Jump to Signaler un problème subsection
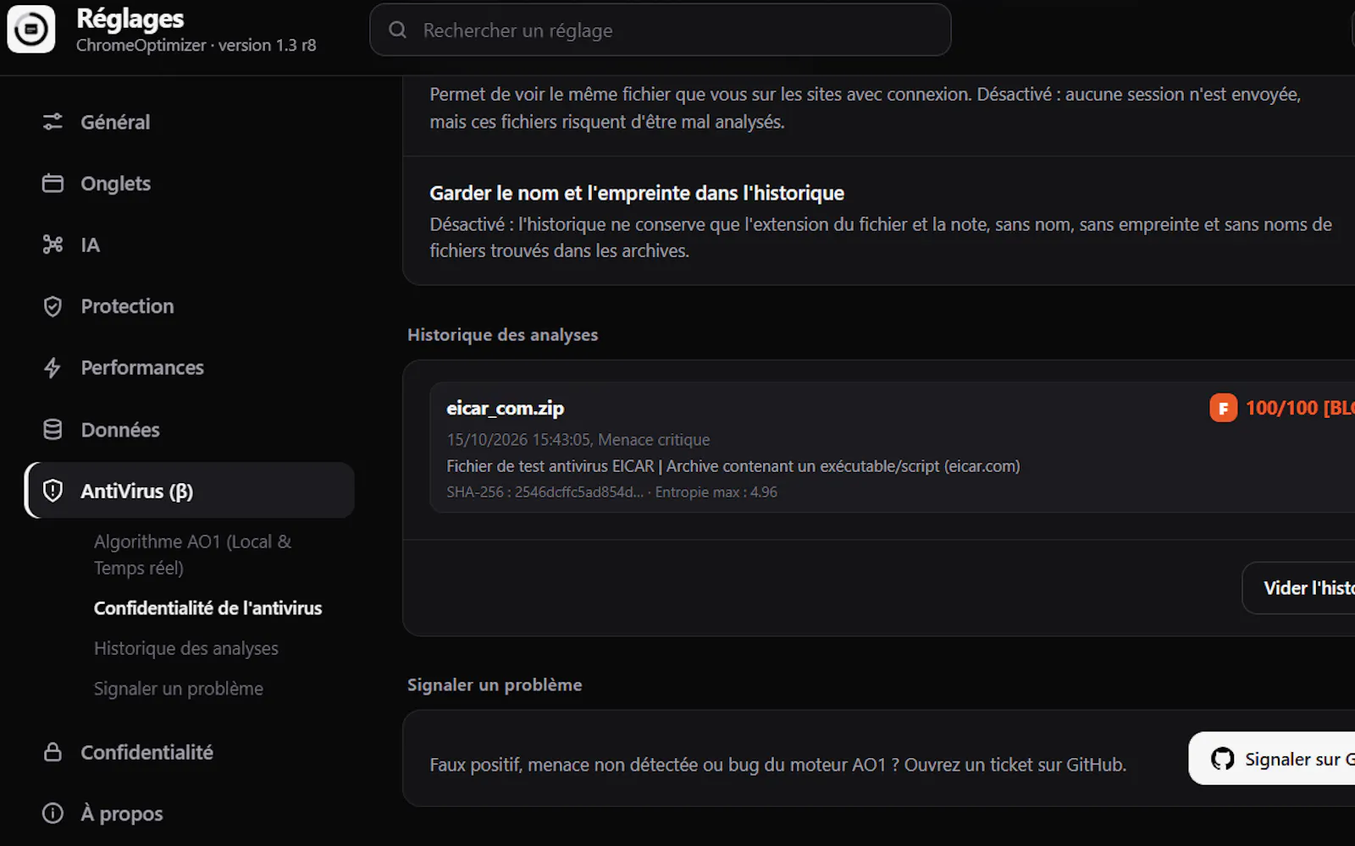Screen dimensions: 1355x846 click(179, 689)
